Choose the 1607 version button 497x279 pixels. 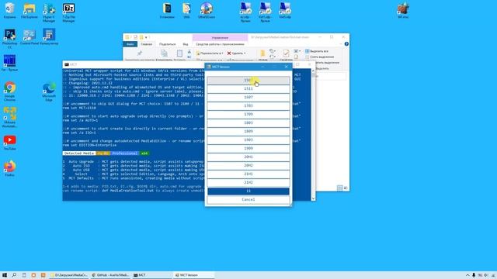click(248, 98)
